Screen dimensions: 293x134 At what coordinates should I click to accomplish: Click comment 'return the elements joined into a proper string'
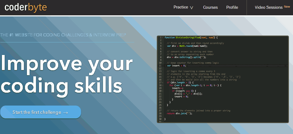[x=199, y=110]
